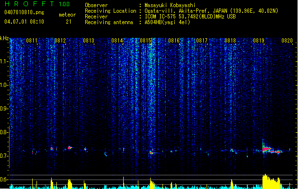Click the red echo right of 0812
Screen dimensions: 298x189
[70, 147]
